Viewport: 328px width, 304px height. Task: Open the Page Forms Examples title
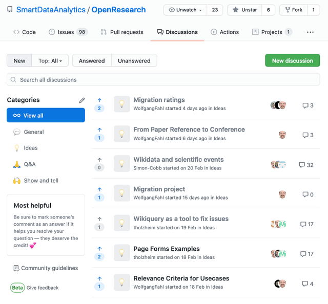coord(167,249)
